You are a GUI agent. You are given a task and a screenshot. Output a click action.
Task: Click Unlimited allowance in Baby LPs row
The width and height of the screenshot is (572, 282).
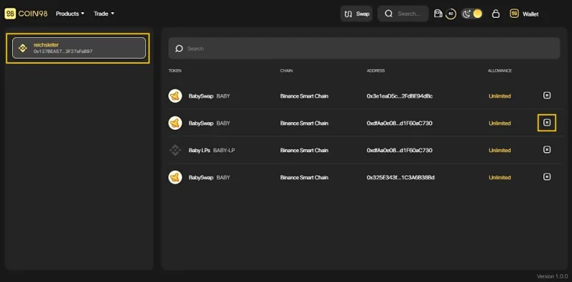(500, 150)
